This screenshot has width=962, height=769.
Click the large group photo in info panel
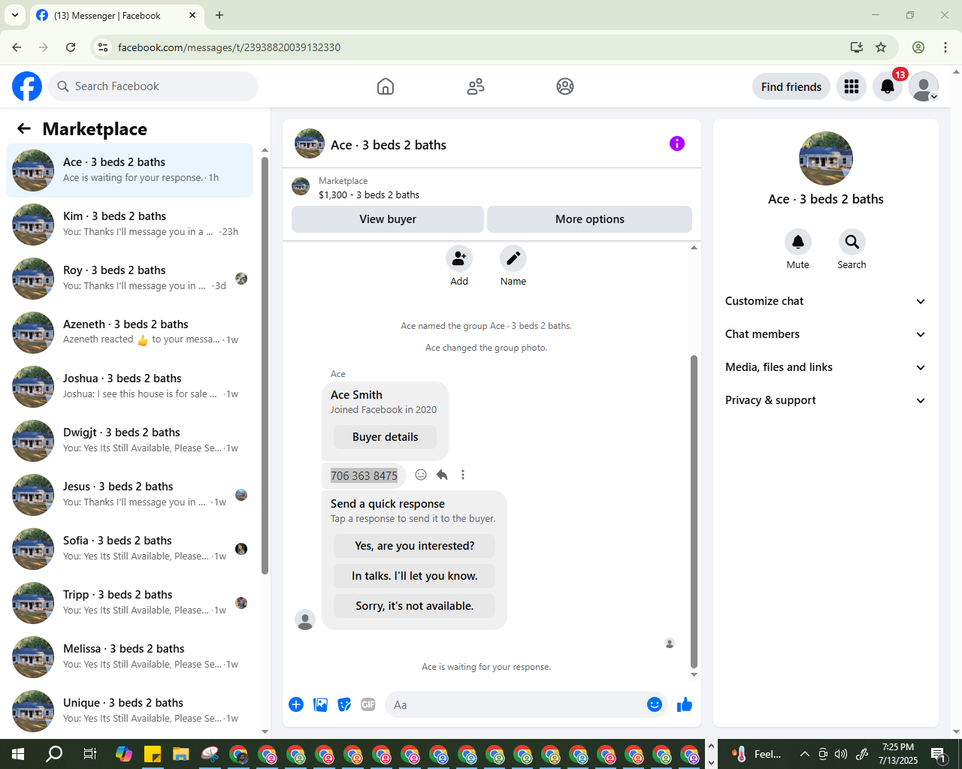click(x=826, y=158)
